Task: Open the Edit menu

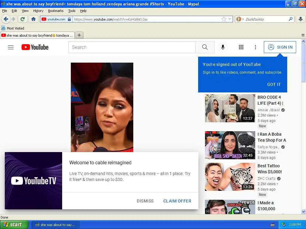Action: (x=14, y=11)
